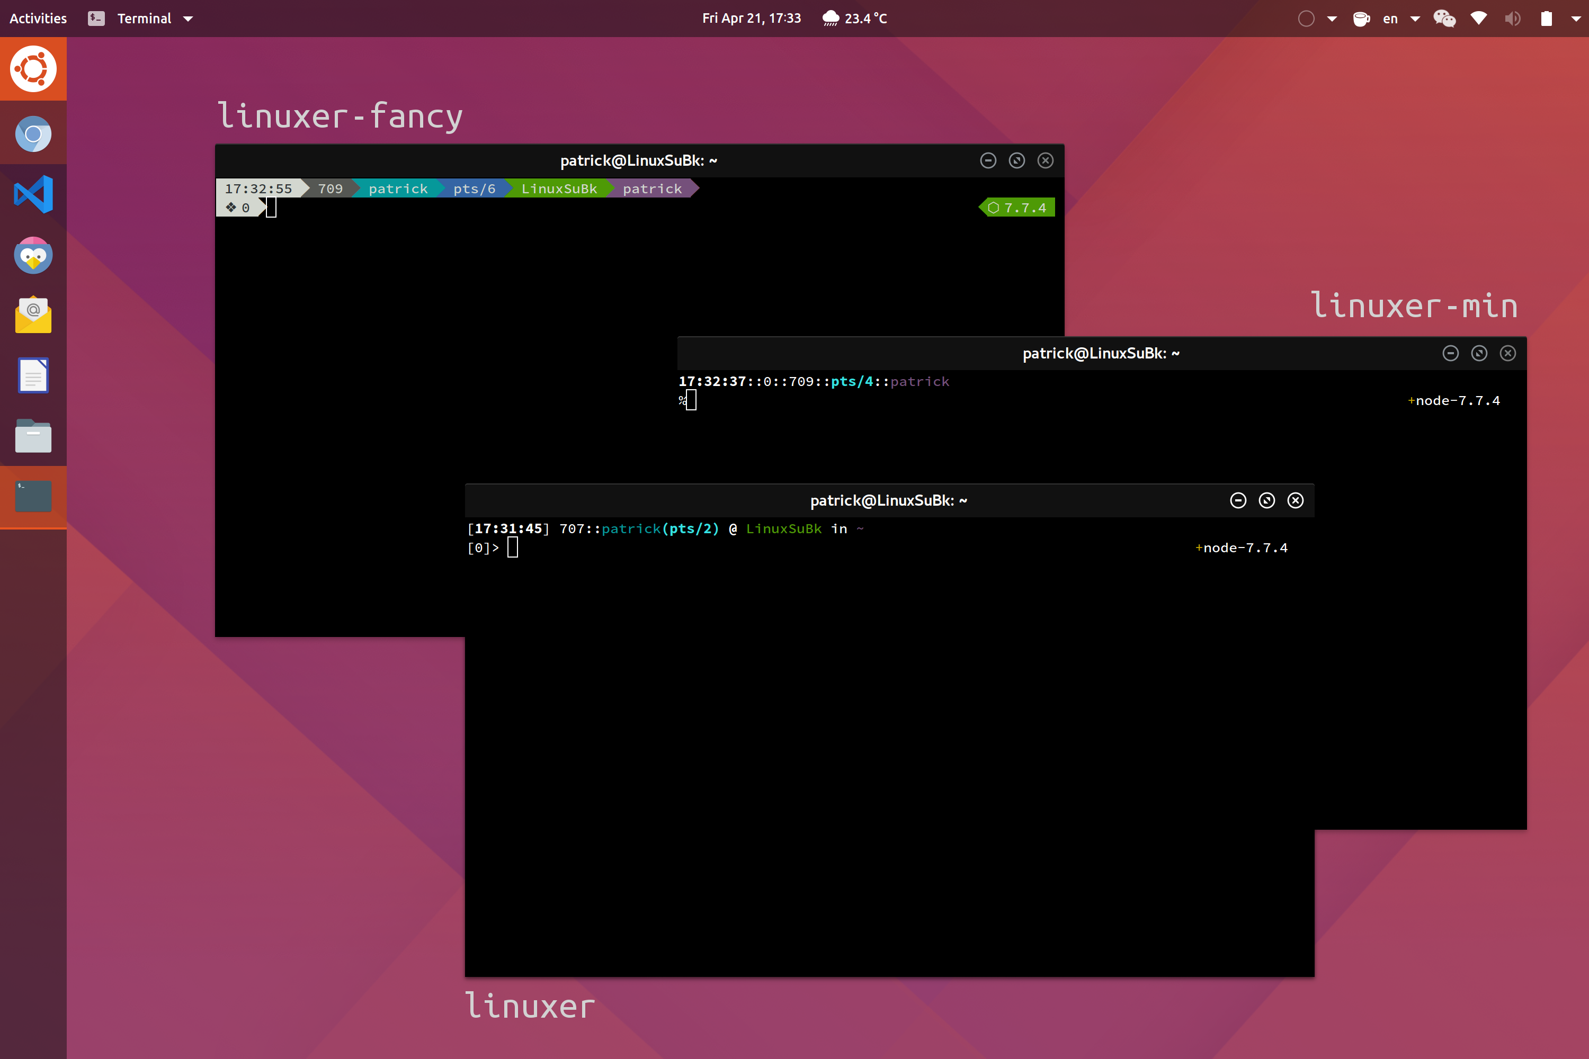This screenshot has height=1059, width=1589.
Task: Click the Wi-Fi network indicator
Action: click(1478, 18)
